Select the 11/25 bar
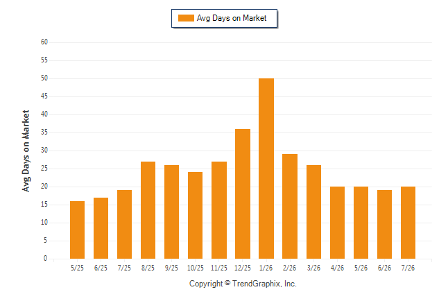448x301 pixels. point(219,210)
